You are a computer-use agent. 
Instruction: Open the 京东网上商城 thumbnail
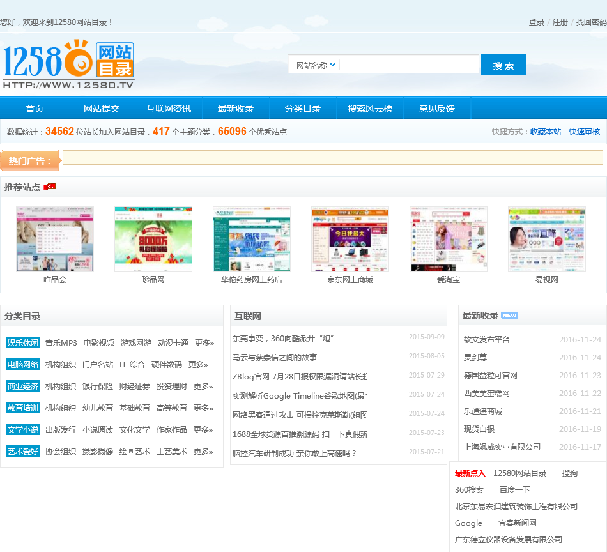point(350,239)
